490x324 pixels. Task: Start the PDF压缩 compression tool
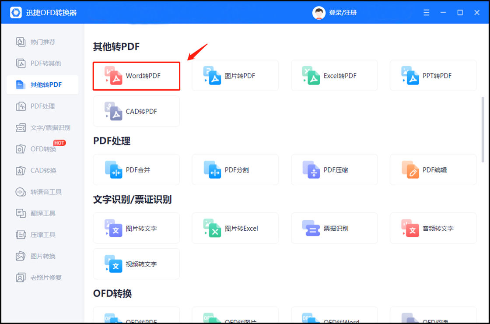(334, 169)
